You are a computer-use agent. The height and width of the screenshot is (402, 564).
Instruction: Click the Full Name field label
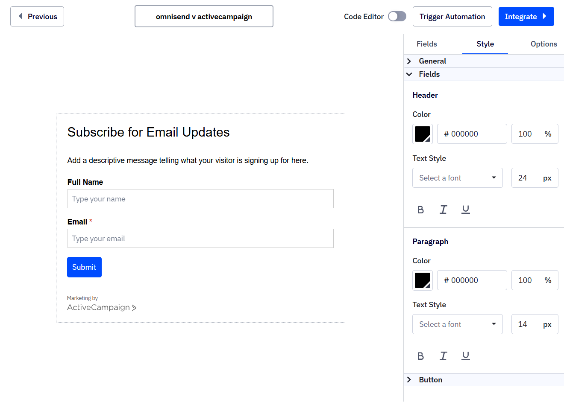85,182
